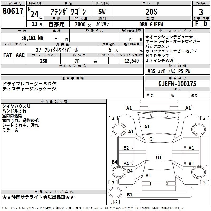The width and height of the screenshot is (211, 211).
Task: Select the B1 mark on the bumper
Action: [x=129, y=195]
